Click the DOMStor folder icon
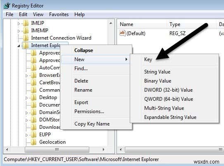Viewport: 224px width, 166px height. click(x=34, y=120)
